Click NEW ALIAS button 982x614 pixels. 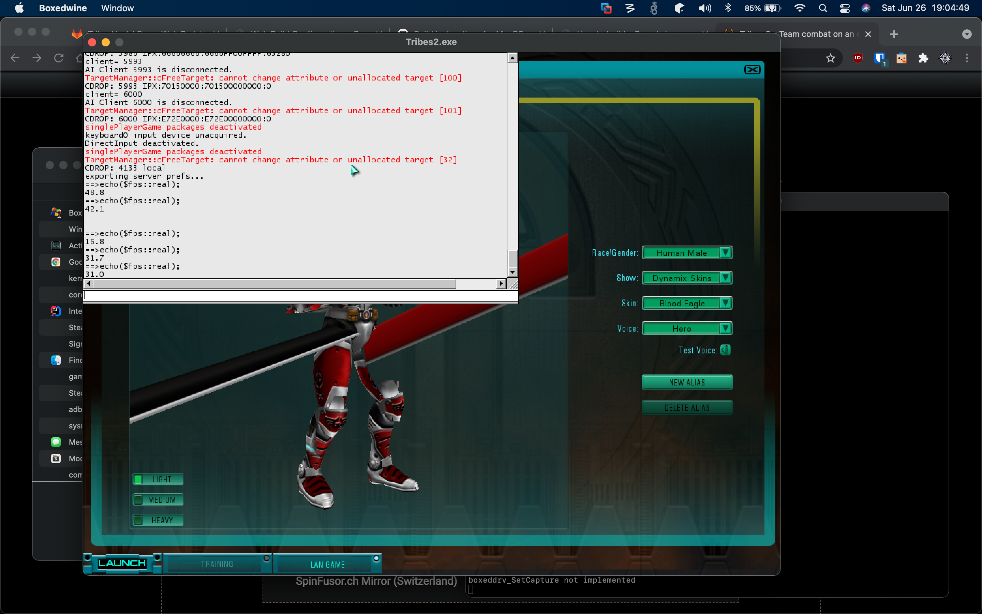(x=686, y=382)
